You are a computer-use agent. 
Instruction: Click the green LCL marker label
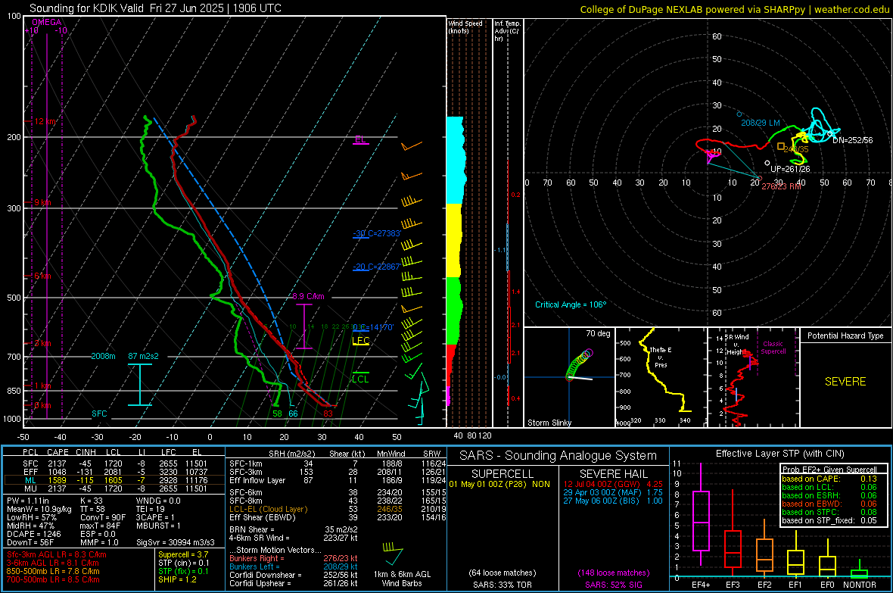coord(360,379)
